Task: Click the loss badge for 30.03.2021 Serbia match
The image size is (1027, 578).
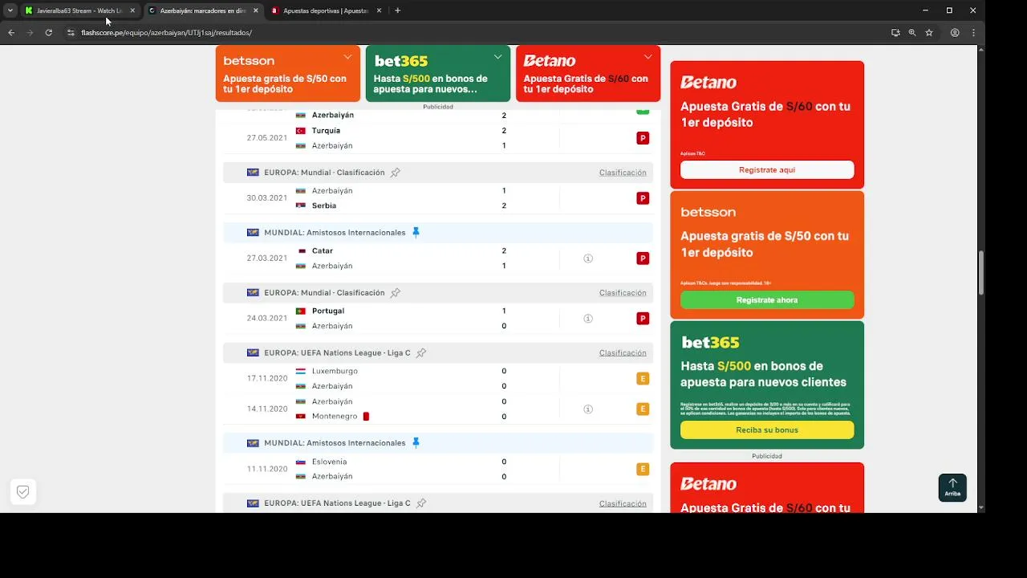Action: (x=643, y=198)
